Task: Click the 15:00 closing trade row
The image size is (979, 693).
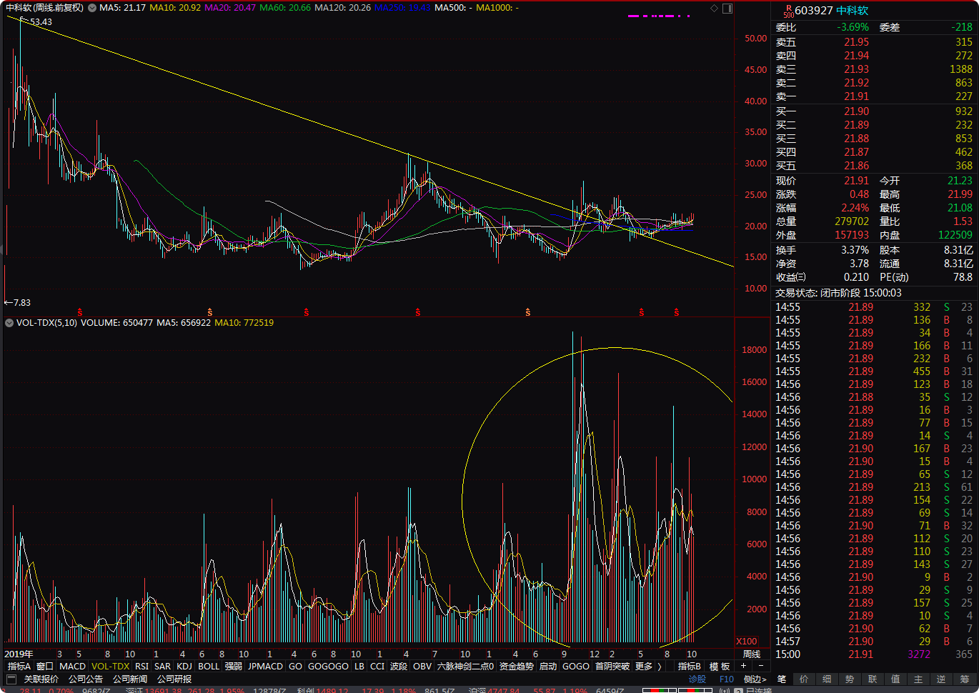Action: (x=874, y=654)
